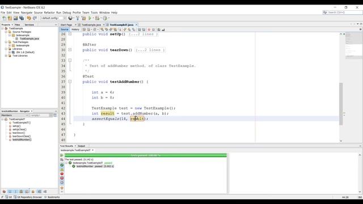Toggle Show Inherited Members in Navigator bar
This screenshot has height=204, width=363.
click(x=4, y=192)
